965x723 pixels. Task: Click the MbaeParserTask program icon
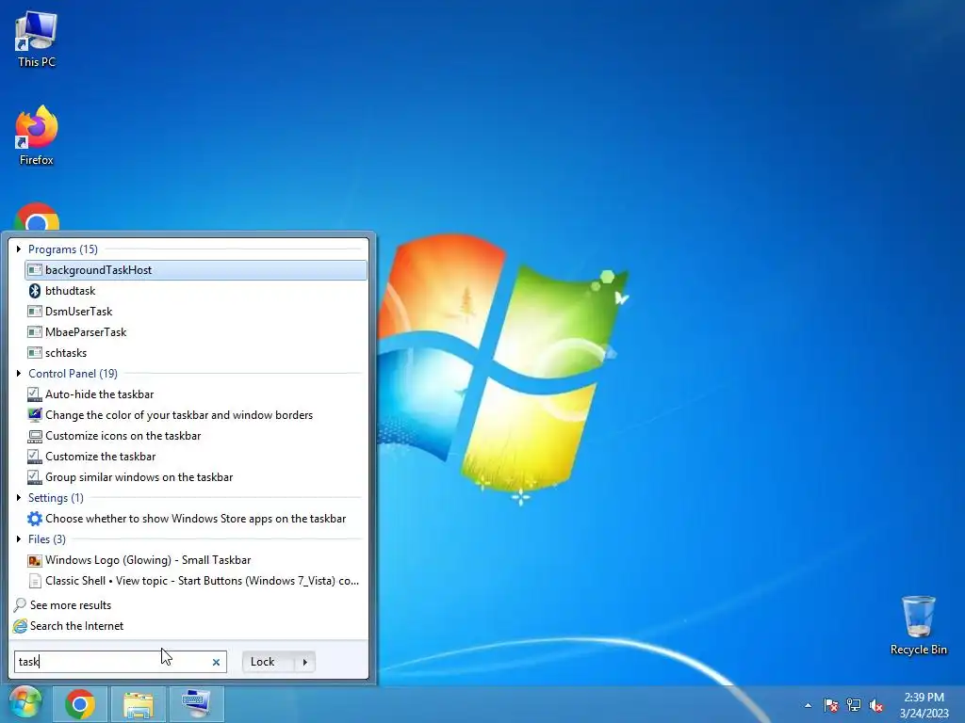tap(35, 332)
